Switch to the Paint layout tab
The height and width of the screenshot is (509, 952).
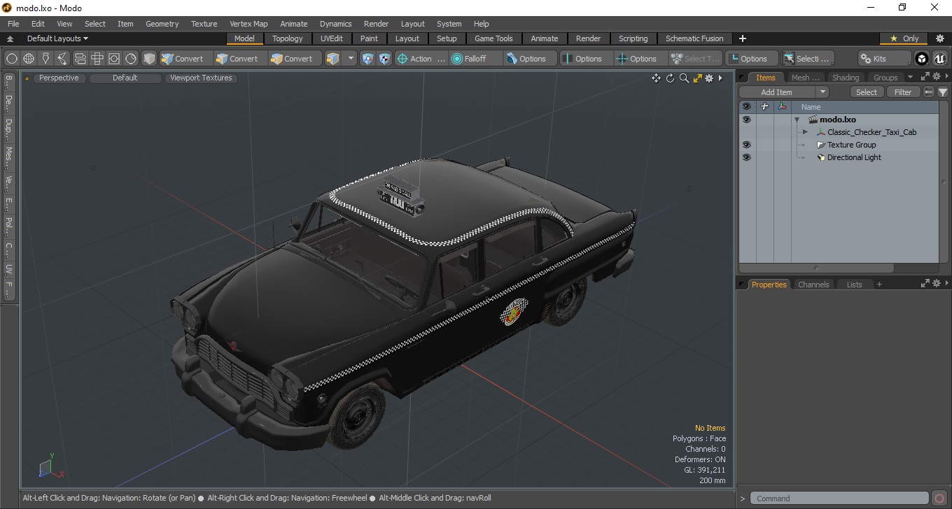tap(369, 38)
